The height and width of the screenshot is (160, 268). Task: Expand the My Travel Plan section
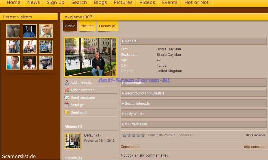pos(136,124)
